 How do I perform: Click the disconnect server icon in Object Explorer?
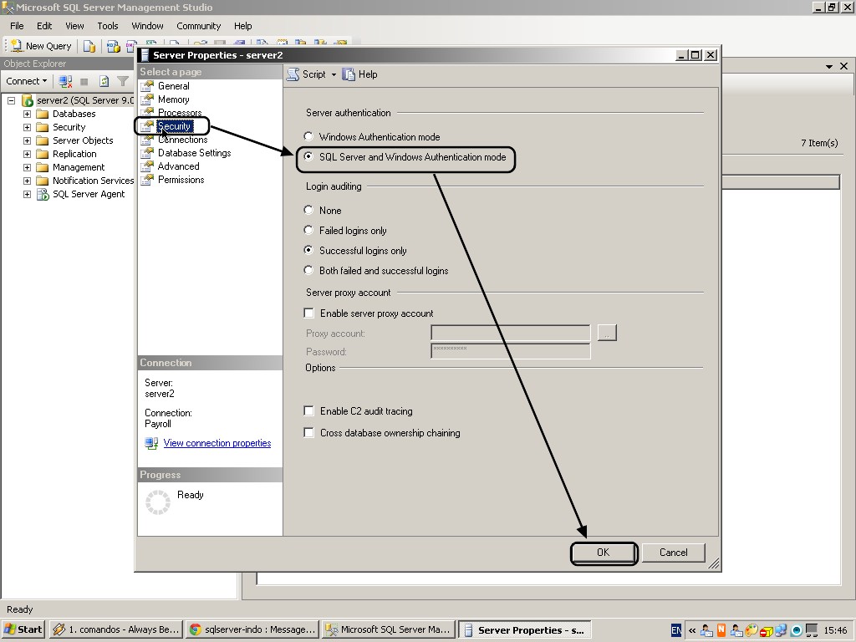65,81
